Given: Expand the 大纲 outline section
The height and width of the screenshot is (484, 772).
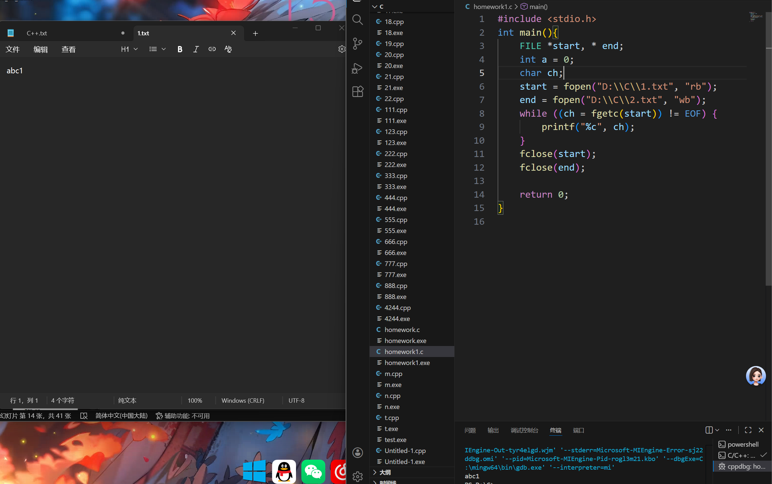Looking at the screenshot, I should click(x=385, y=472).
